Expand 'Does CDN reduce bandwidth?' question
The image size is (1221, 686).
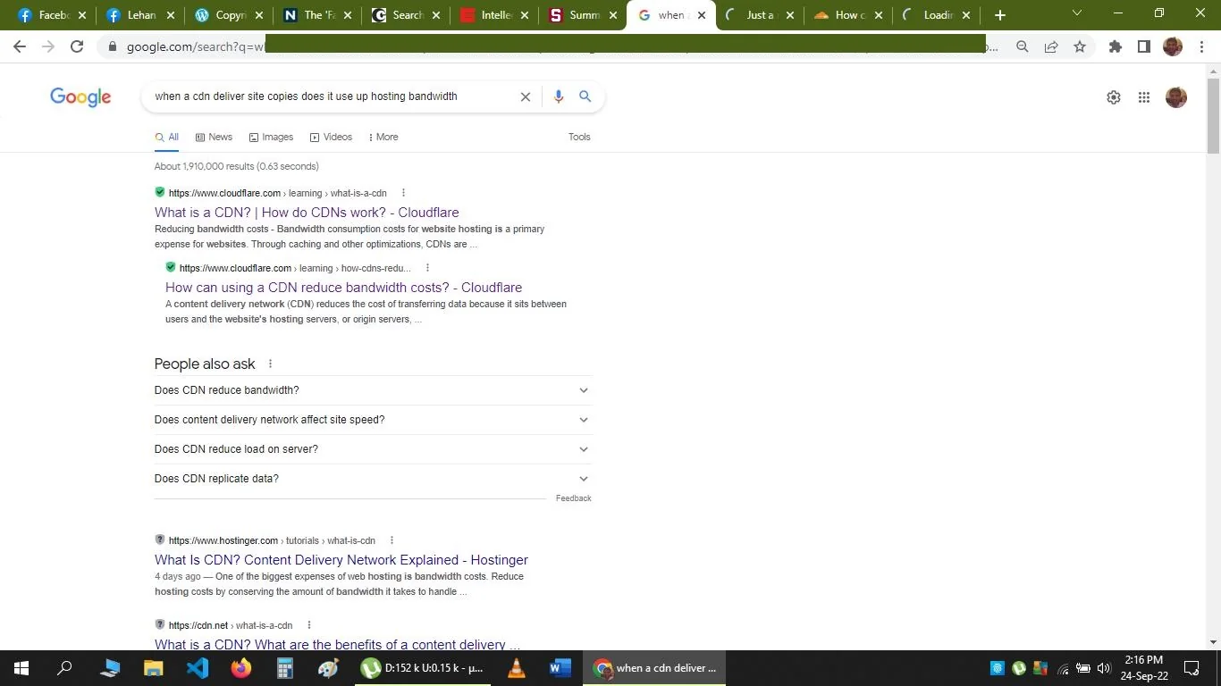click(x=373, y=390)
